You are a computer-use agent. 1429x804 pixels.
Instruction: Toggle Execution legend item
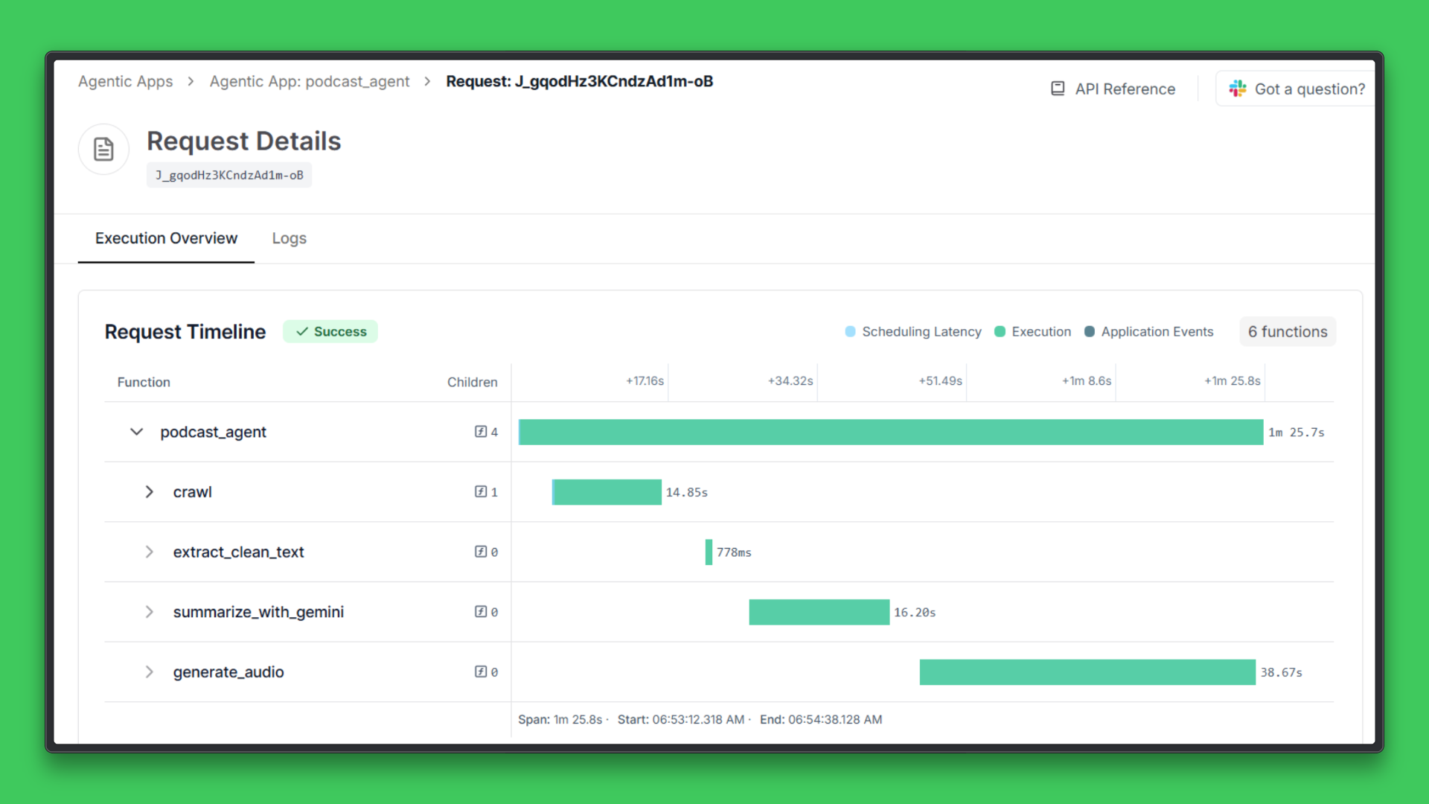[1033, 331]
